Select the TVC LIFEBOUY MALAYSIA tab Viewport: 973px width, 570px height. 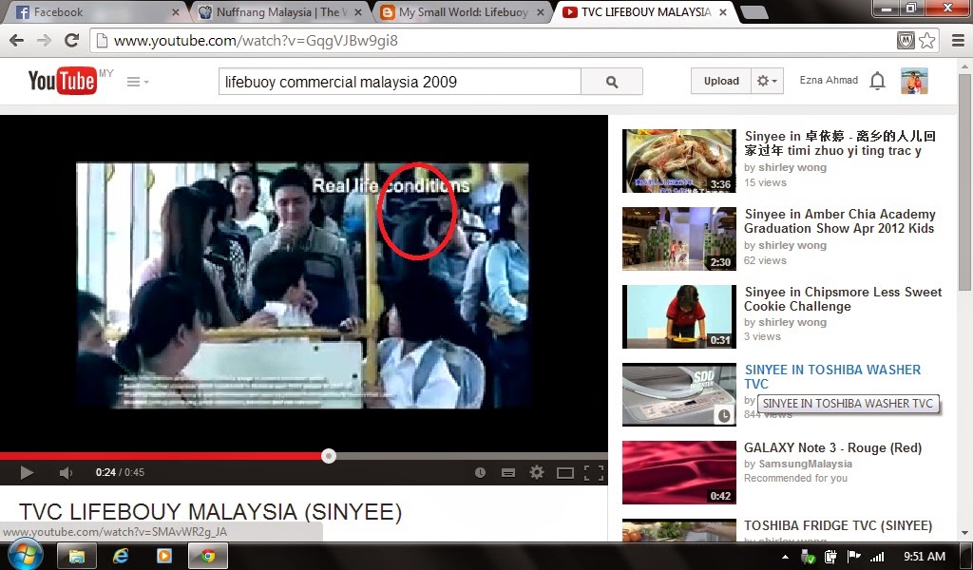coord(645,12)
